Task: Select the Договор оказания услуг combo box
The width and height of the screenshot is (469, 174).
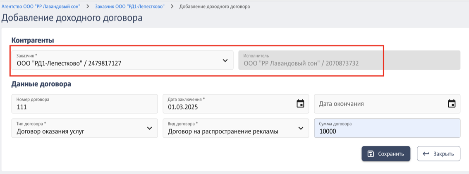Action: 85,128
